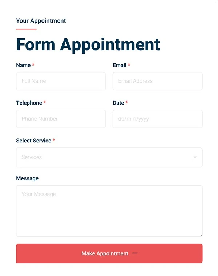Viewport: 218px width, 276px height.
Task: Focus the Email Address text box
Action: click(x=157, y=81)
